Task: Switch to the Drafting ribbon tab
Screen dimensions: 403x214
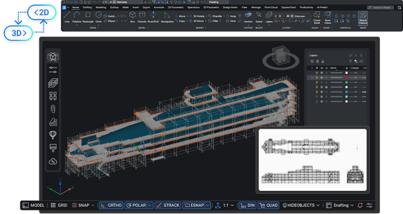Action: 87,7
